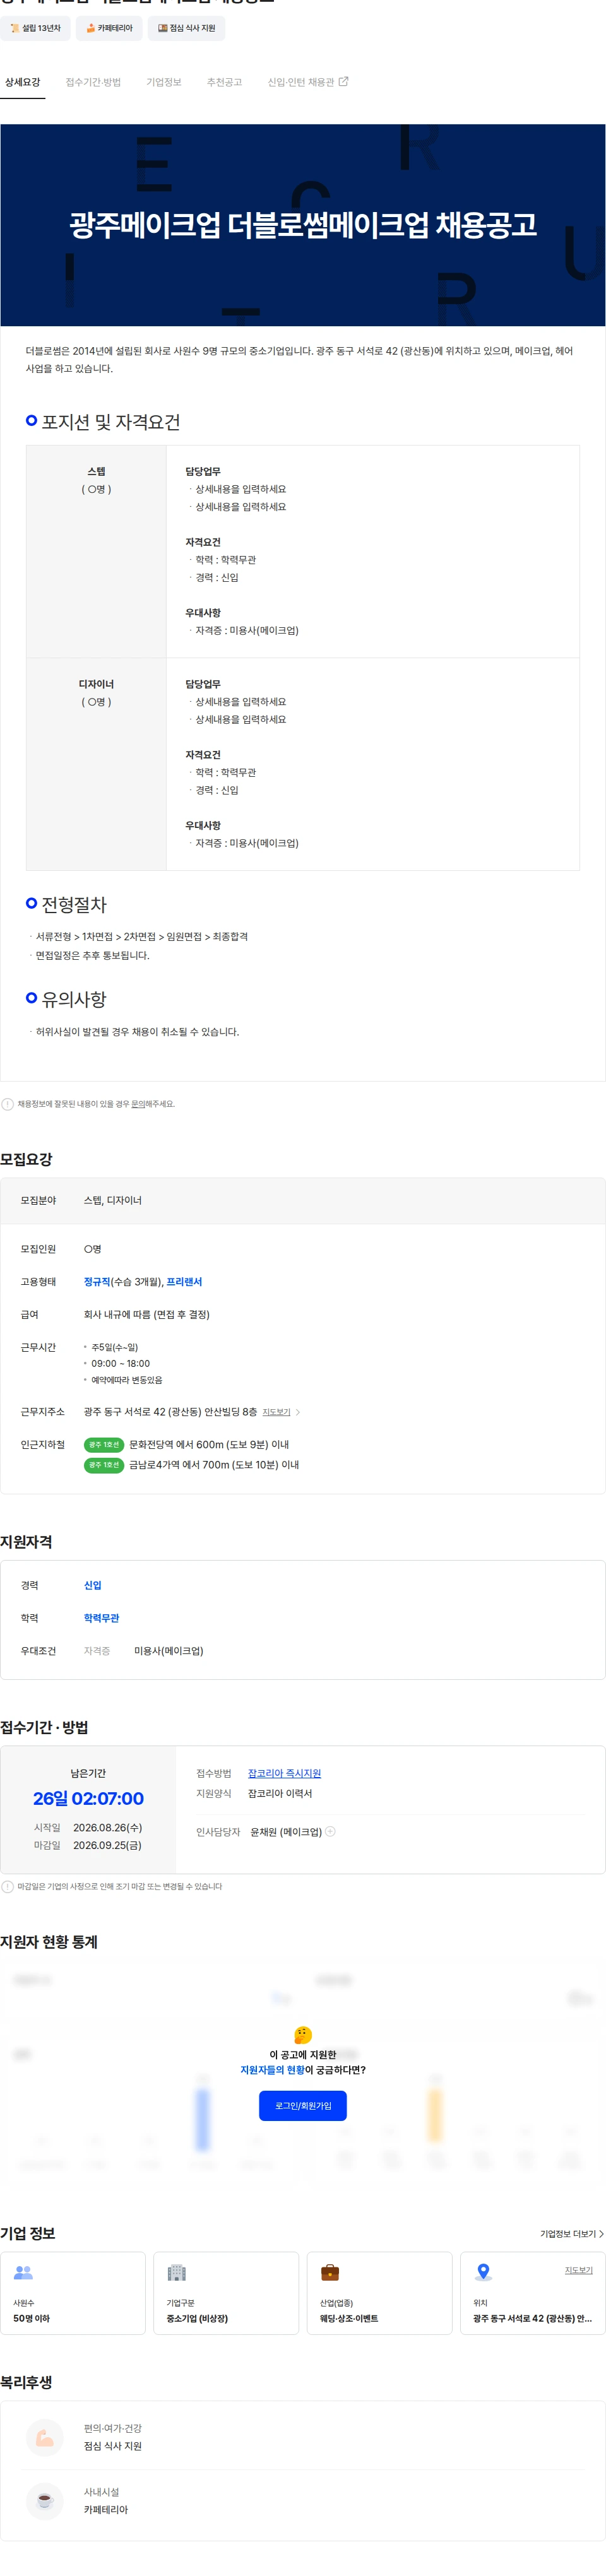Click the 프리랜서 employment type link
Image resolution: width=606 pixels, height=2576 pixels.
(184, 1282)
